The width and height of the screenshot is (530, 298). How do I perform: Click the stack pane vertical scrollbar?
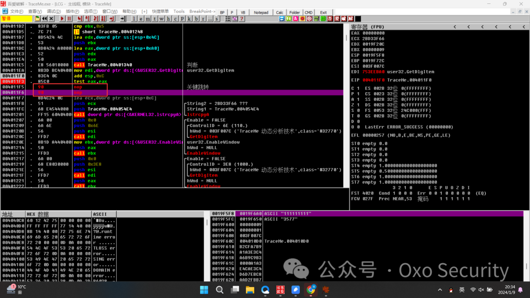pyautogui.click(x=526, y=247)
